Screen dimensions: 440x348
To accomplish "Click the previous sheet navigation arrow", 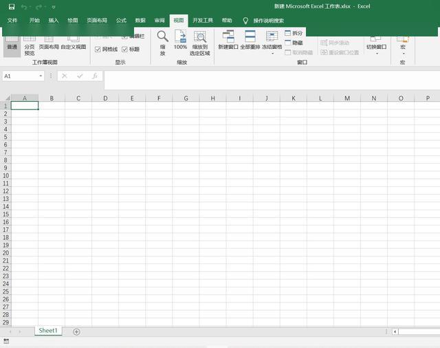I will 10,331.
